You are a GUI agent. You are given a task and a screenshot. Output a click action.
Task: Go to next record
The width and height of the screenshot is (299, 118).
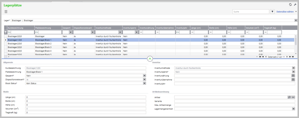287,57
